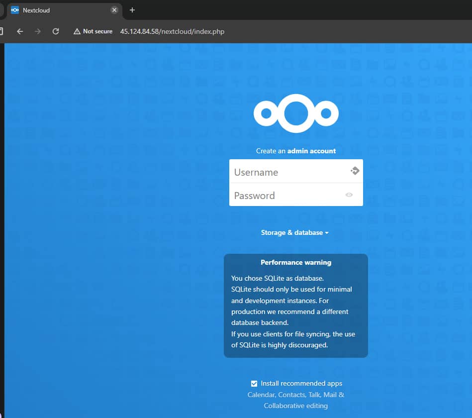The width and height of the screenshot is (472, 418).
Task: Select the Nextcloud browser tab
Action: click(x=65, y=10)
